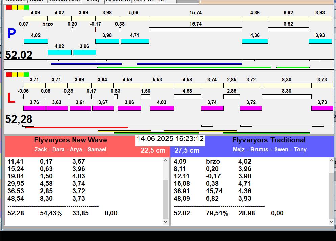Select the magenta 4,03 run bar in lane L
336x241 pixels.
point(162,108)
